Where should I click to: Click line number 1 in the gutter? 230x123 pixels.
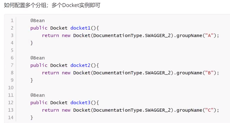[12, 20]
